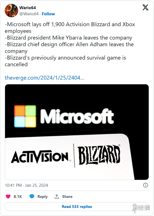This screenshot has height=216, width=154.
Task: Click the share upload arrow icon
Action: 56,197
